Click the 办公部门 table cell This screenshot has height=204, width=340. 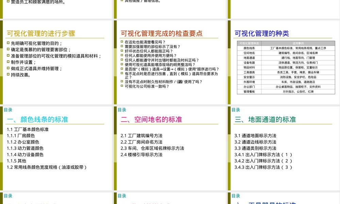[x=249, y=87]
